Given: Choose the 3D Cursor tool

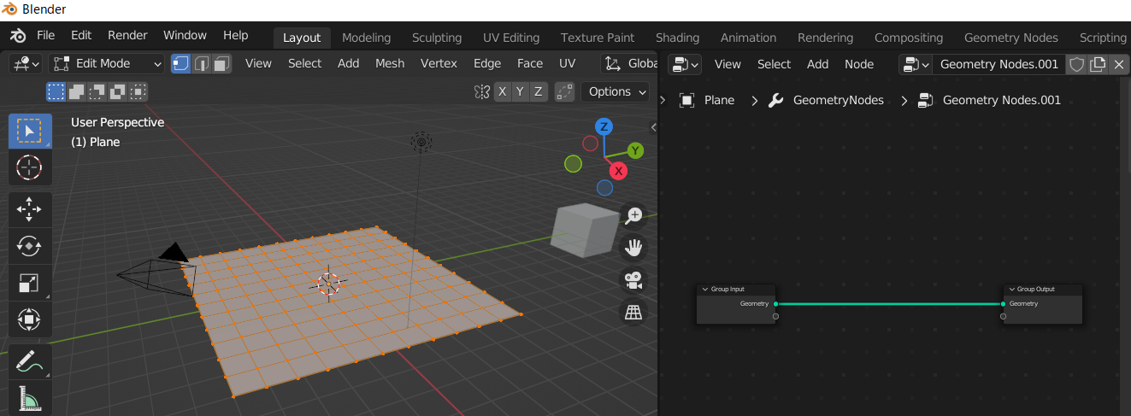Looking at the screenshot, I should click(x=29, y=167).
